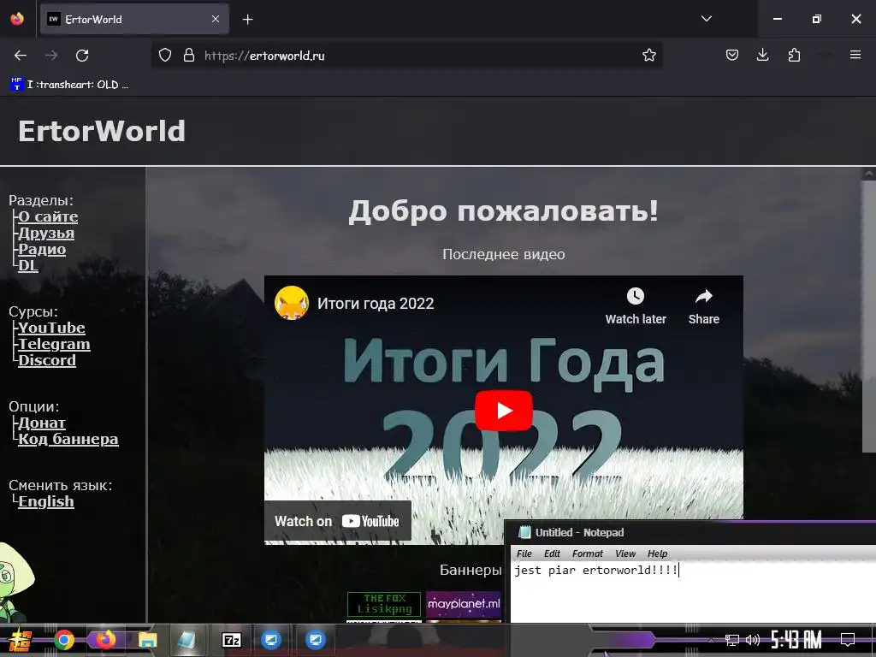This screenshot has width=876, height=657.
Task: Expand the list all tabs chevron
Action: click(x=706, y=19)
